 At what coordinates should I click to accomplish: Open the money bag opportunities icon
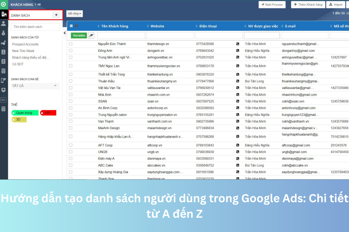tap(3, 33)
